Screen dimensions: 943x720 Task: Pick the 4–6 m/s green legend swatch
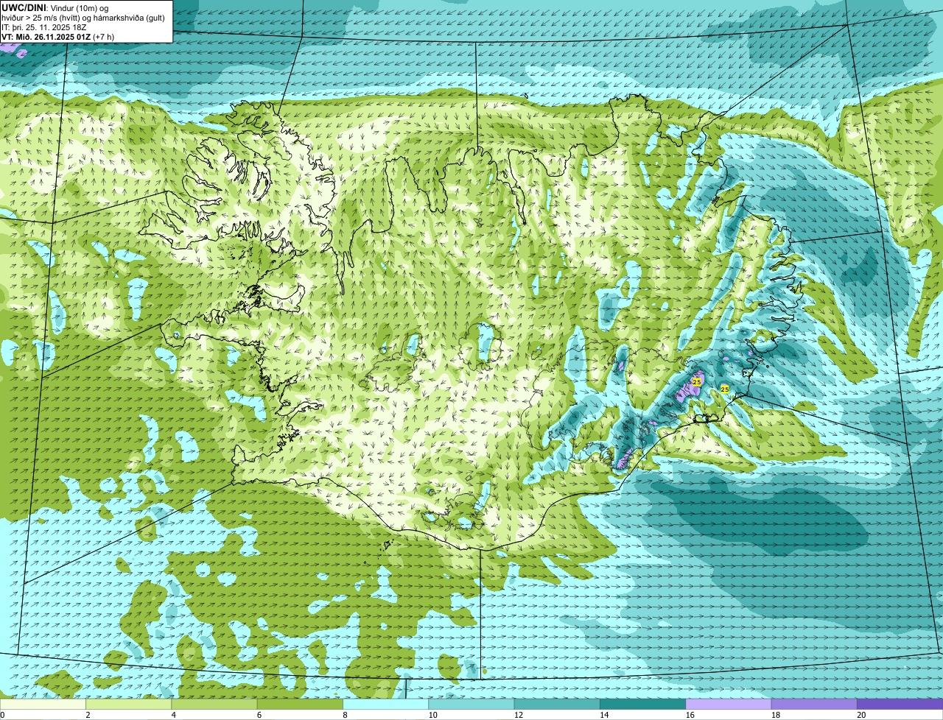pyautogui.click(x=214, y=704)
